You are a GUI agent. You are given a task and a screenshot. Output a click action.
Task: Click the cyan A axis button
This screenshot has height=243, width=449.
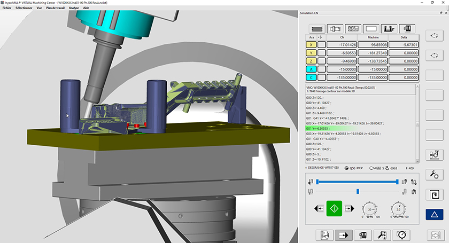tap(310, 69)
